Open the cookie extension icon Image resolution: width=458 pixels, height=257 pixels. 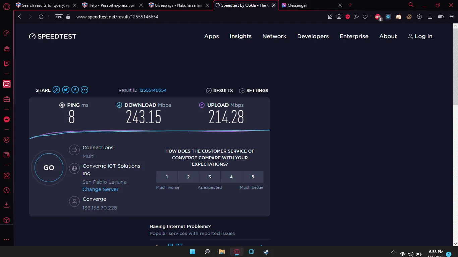click(x=409, y=17)
